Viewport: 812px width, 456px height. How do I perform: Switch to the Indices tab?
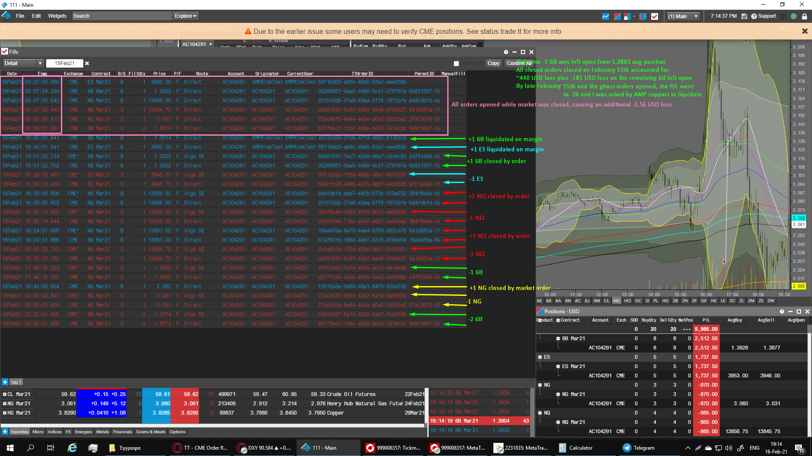coord(54,431)
